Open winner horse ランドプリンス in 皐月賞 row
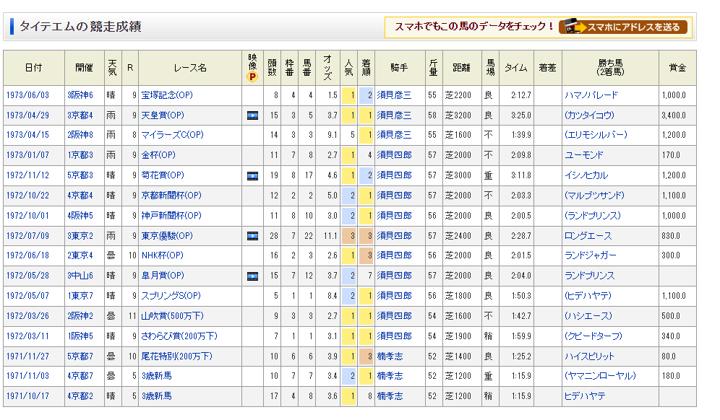The height and width of the screenshot is (420, 720). coord(590,276)
